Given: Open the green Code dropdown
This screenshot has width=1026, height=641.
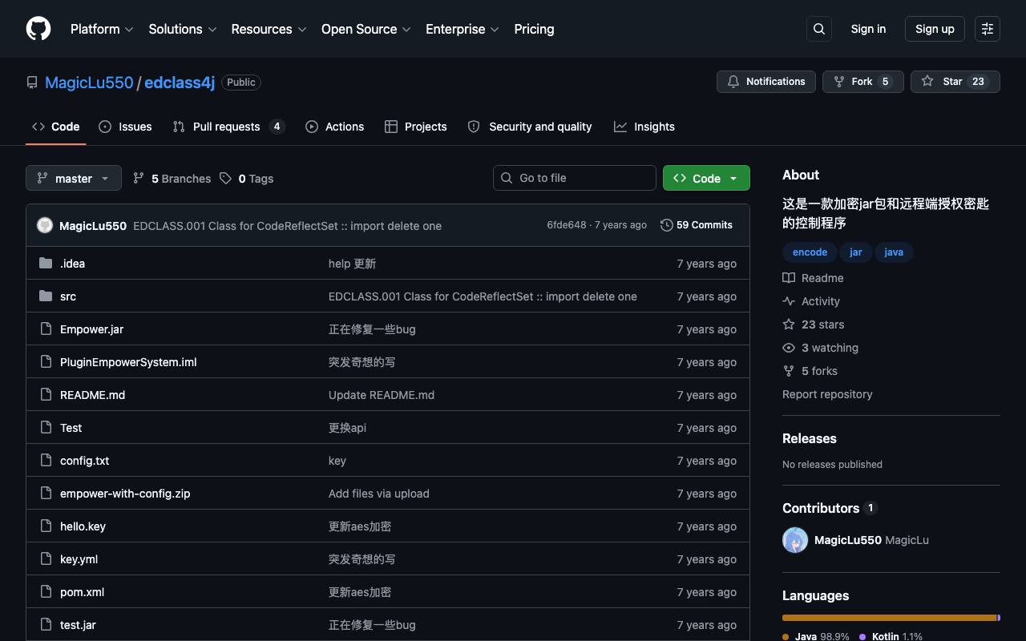Looking at the screenshot, I should pos(706,178).
